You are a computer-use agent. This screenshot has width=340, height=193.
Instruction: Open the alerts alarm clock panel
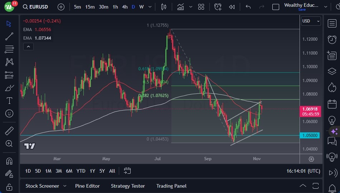click(x=332, y=39)
